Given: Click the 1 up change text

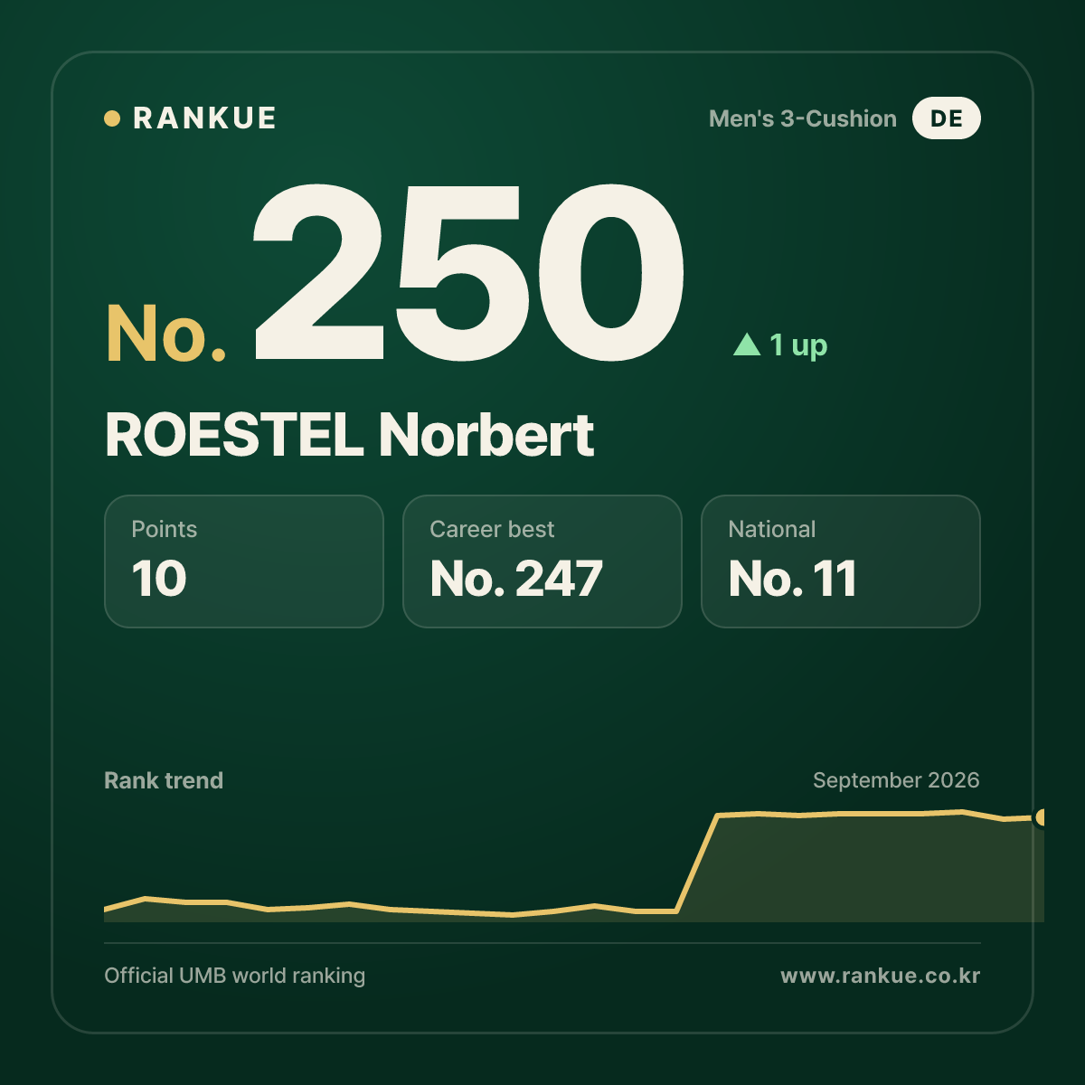Looking at the screenshot, I should coord(798,344).
